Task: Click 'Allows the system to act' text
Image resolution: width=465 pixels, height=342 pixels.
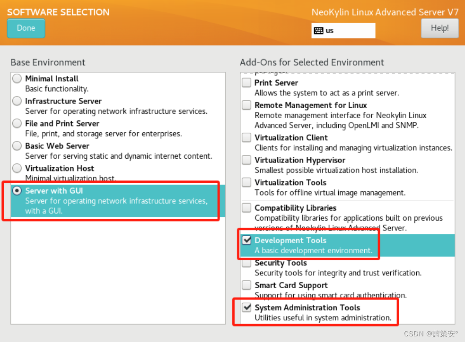Action: pos(327,93)
